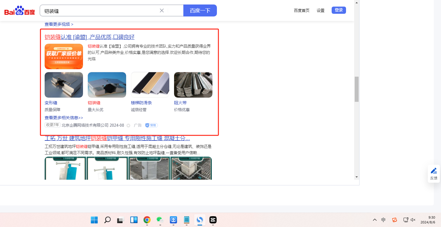Open CapCut from the taskbar

(213, 220)
